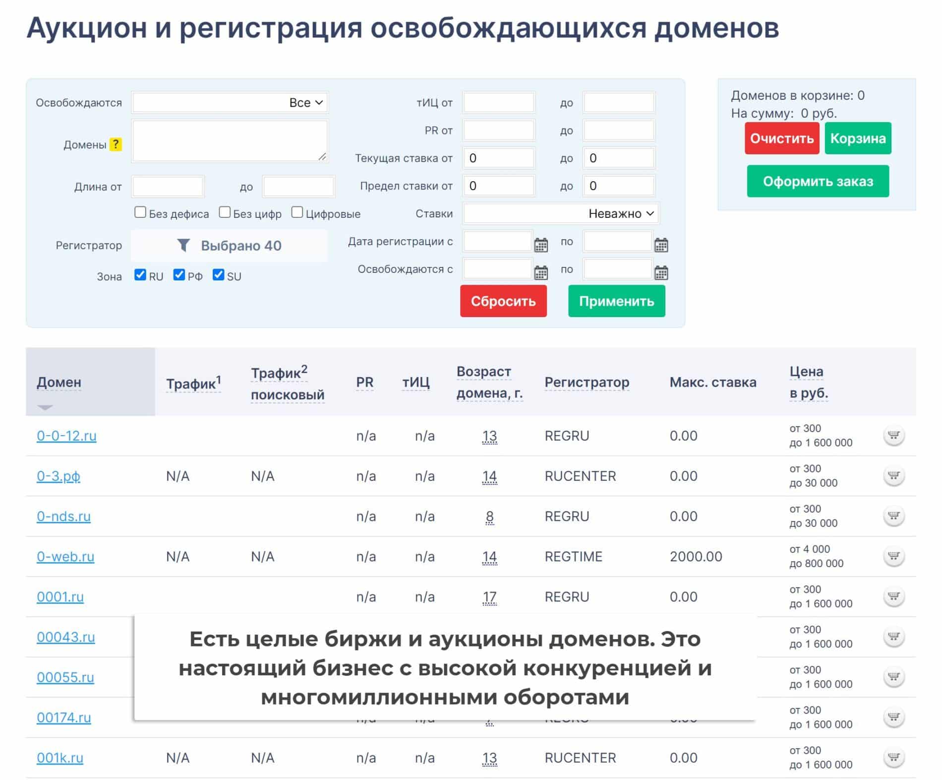Image resolution: width=942 pixels, height=780 pixels.
Task: Open calendar for 'Освобождаются с' start date
Action: 541,272
